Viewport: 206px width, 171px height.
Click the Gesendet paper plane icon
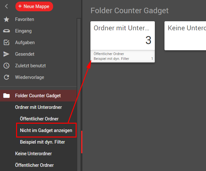coord(6,54)
